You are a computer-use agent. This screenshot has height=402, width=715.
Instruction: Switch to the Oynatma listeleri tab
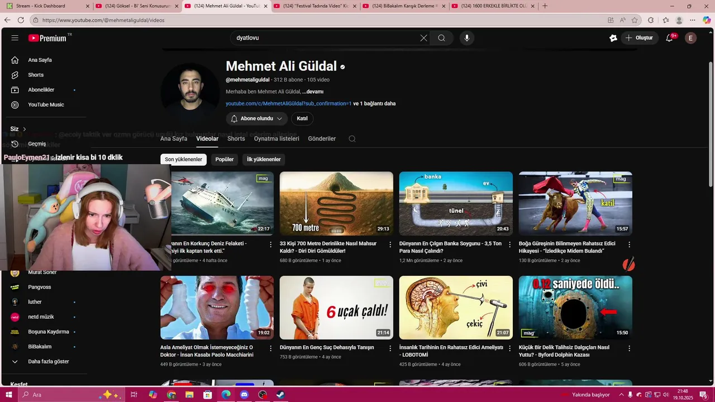tap(277, 138)
